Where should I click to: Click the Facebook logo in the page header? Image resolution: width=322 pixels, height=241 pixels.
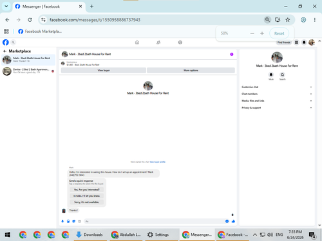pos(6,42)
